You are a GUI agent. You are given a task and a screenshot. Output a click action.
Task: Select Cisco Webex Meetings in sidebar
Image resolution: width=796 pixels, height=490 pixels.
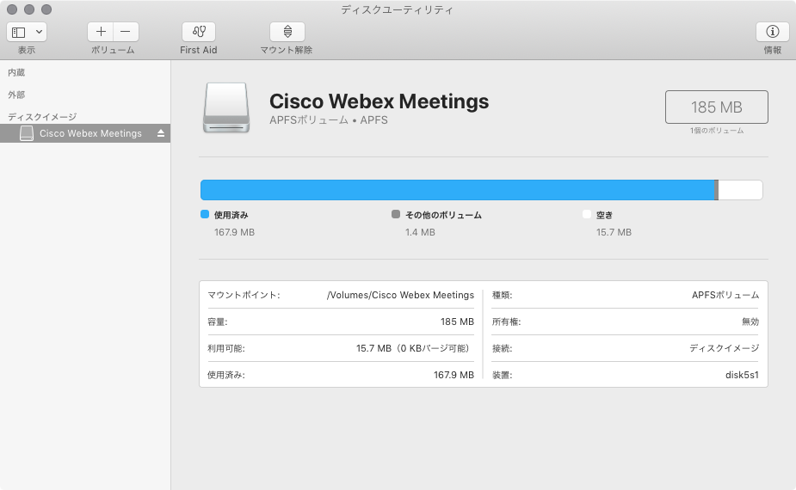tap(90, 133)
